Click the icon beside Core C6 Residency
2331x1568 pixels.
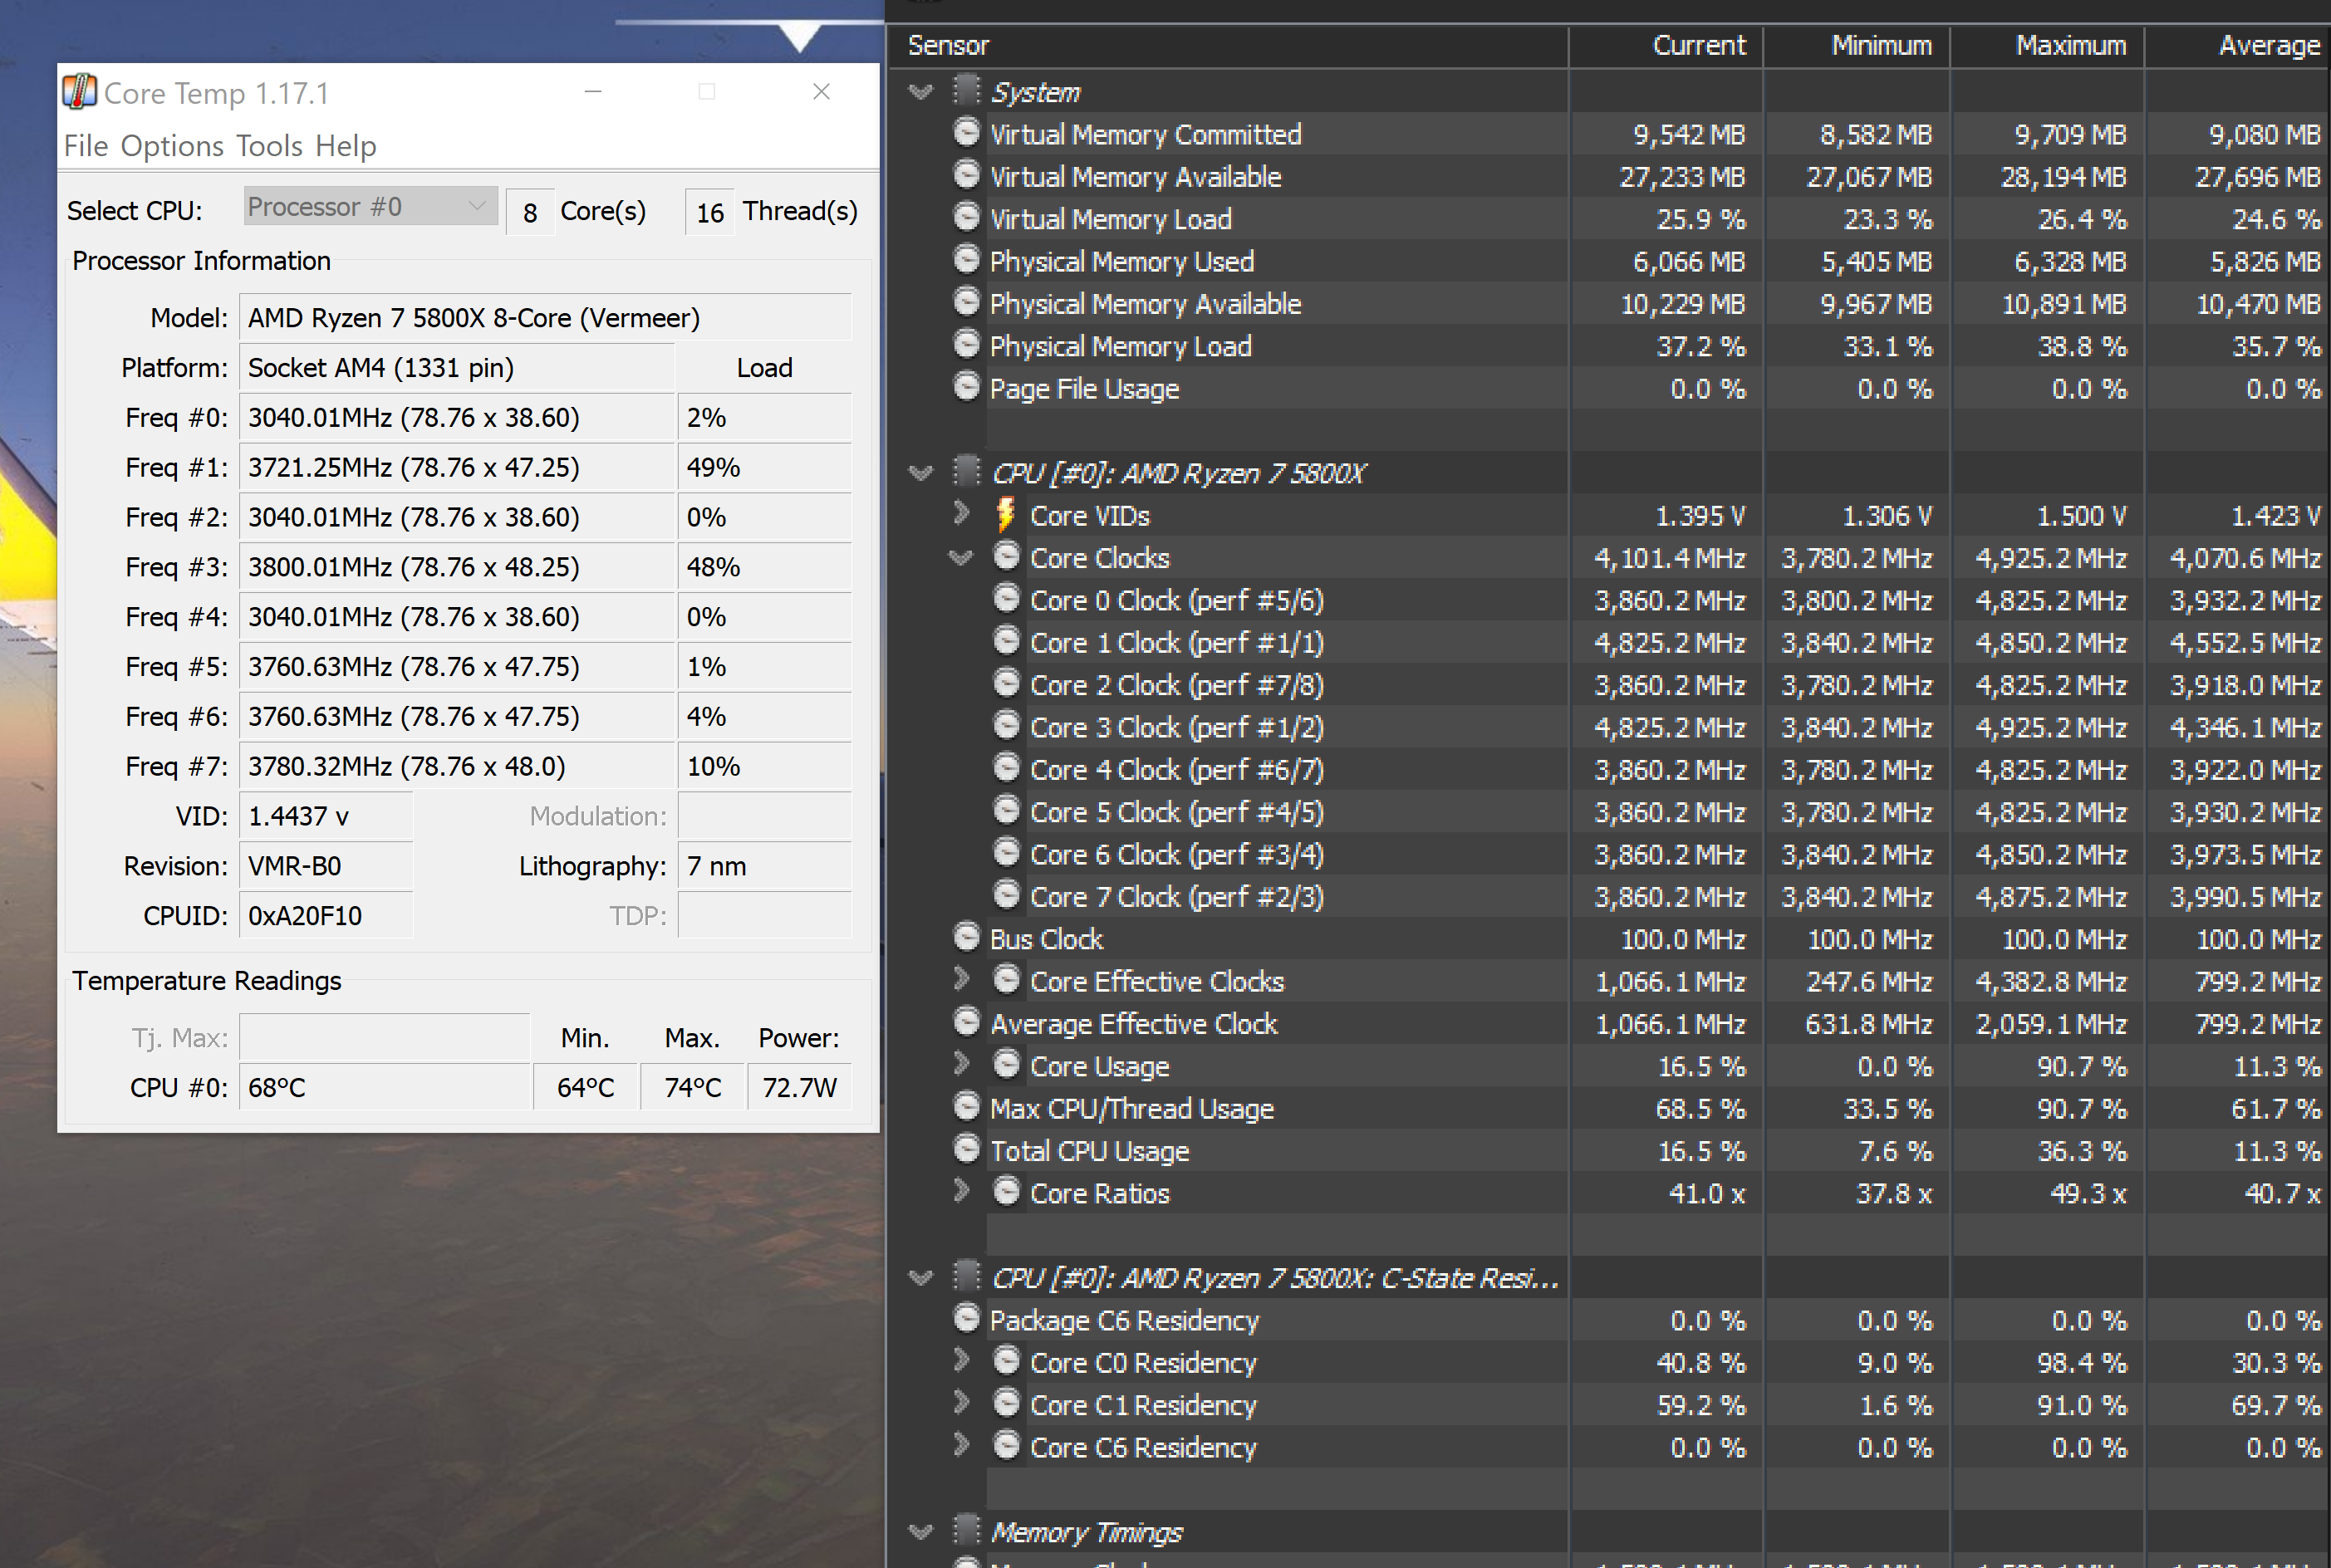pos(1006,1445)
